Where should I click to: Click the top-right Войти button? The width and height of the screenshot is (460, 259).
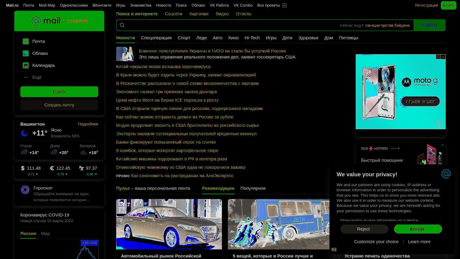tap(448, 5)
